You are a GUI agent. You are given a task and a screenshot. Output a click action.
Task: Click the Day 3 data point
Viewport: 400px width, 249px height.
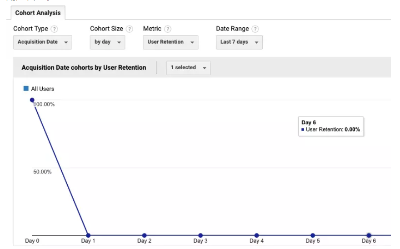tap(200, 235)
